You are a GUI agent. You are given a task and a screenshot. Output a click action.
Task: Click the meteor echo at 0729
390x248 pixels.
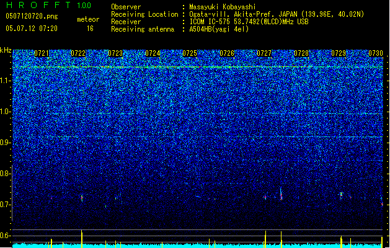click(x=341, y=195)
